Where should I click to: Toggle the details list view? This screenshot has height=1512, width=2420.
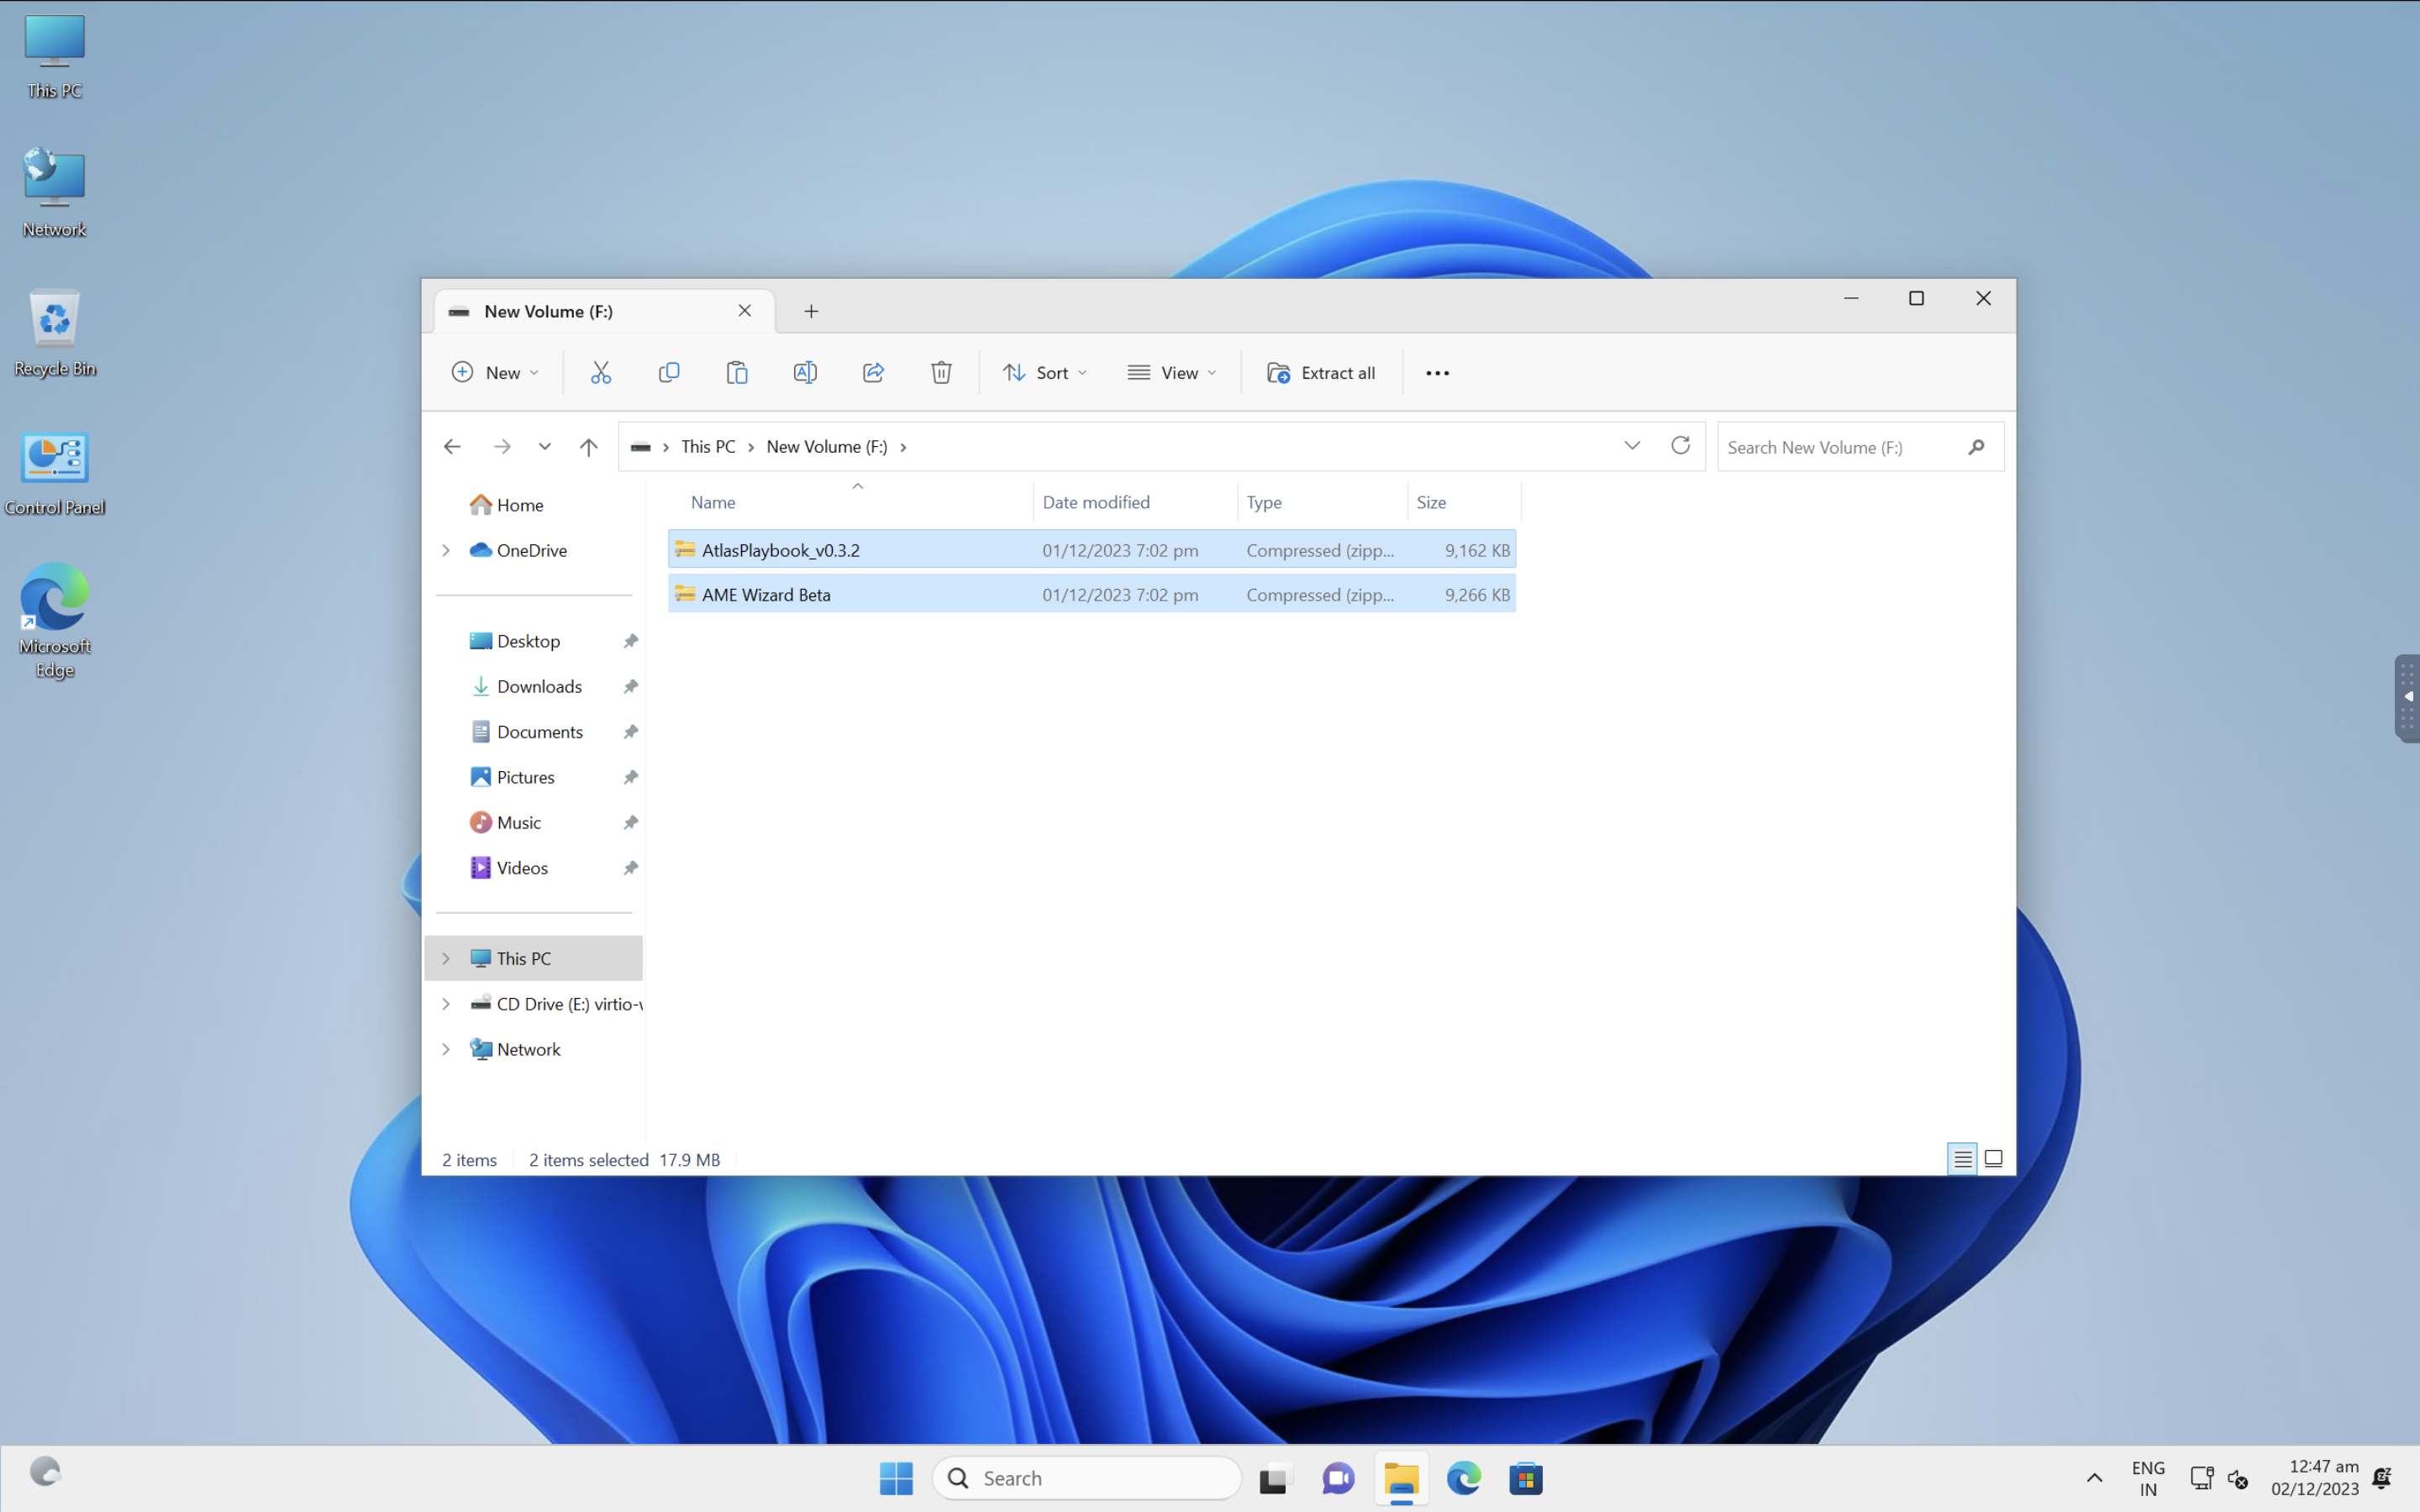(1962, 1155)
